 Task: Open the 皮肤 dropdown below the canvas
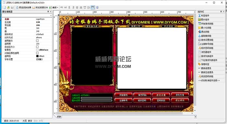196,117
